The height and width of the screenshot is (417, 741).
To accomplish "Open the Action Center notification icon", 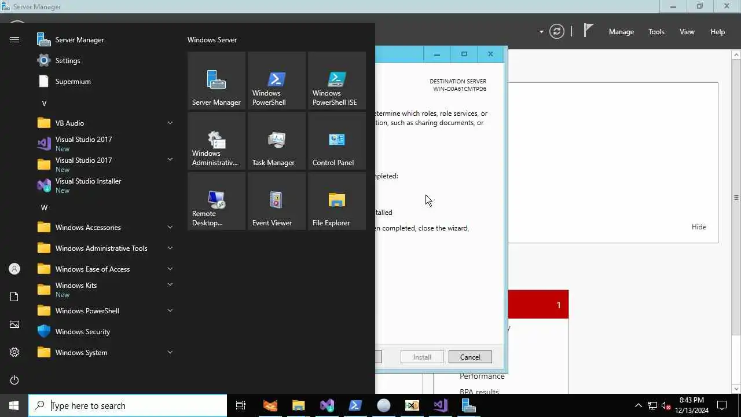I will coord(722,405).
